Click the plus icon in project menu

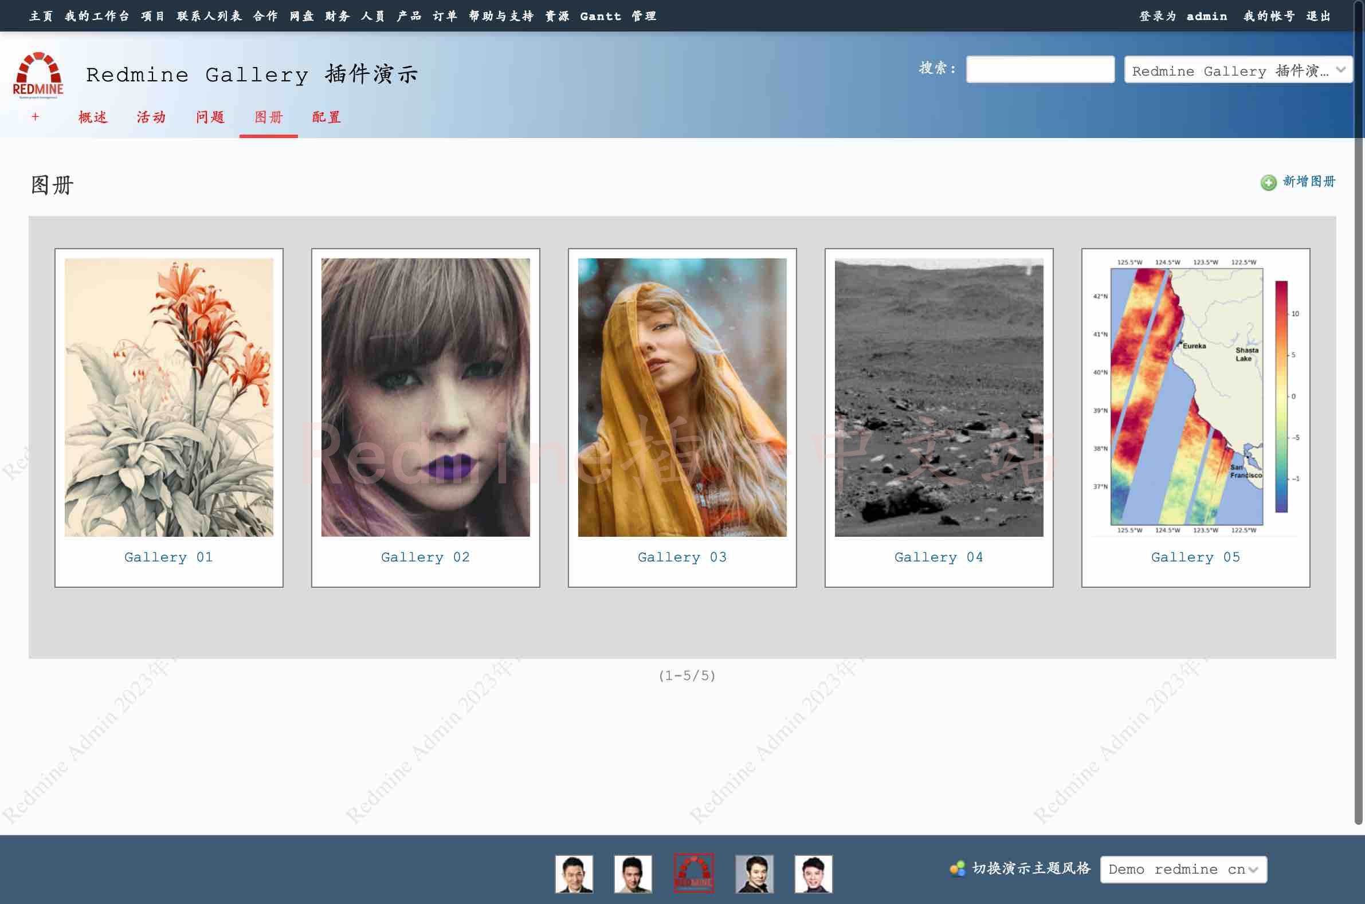pyautogui.click(x=35, y=117)
